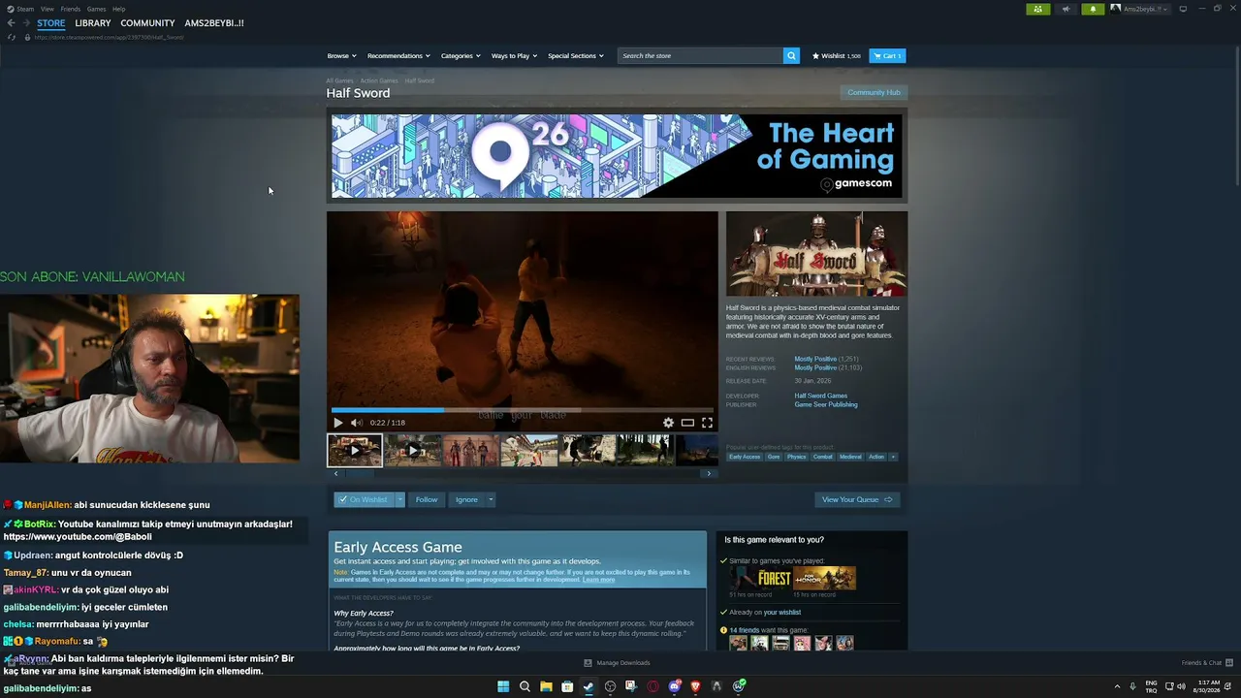Screen dimensions: 1241x698
Task: Toggle theater mode on video player
Action: (687, 423)
